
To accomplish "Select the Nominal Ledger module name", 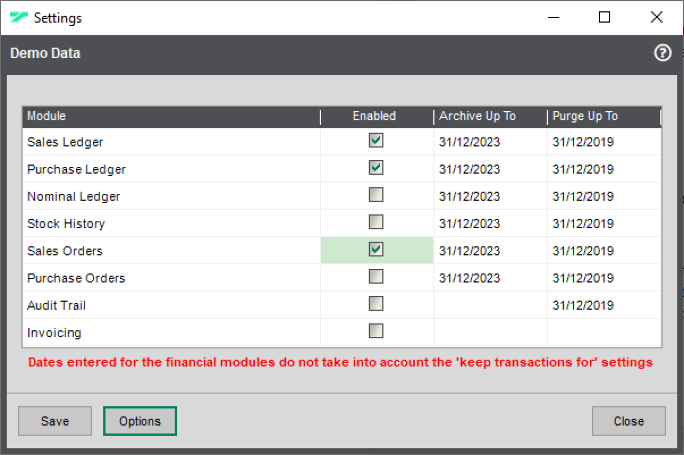I will point(74,197).
